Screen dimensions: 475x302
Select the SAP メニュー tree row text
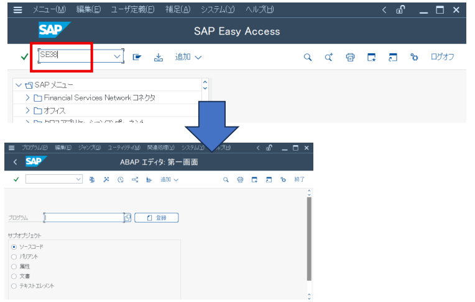click(x=53, y=85)
